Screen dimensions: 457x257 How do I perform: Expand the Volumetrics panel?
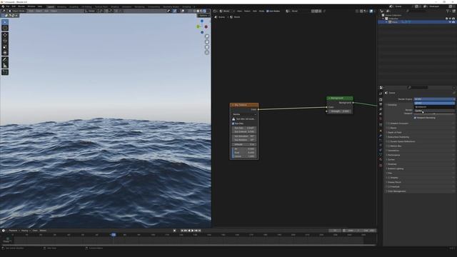[393, 151]
